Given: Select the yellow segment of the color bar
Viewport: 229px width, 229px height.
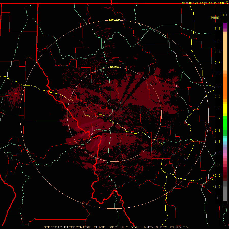Looking at the screenshot, I should coord(225,109).
